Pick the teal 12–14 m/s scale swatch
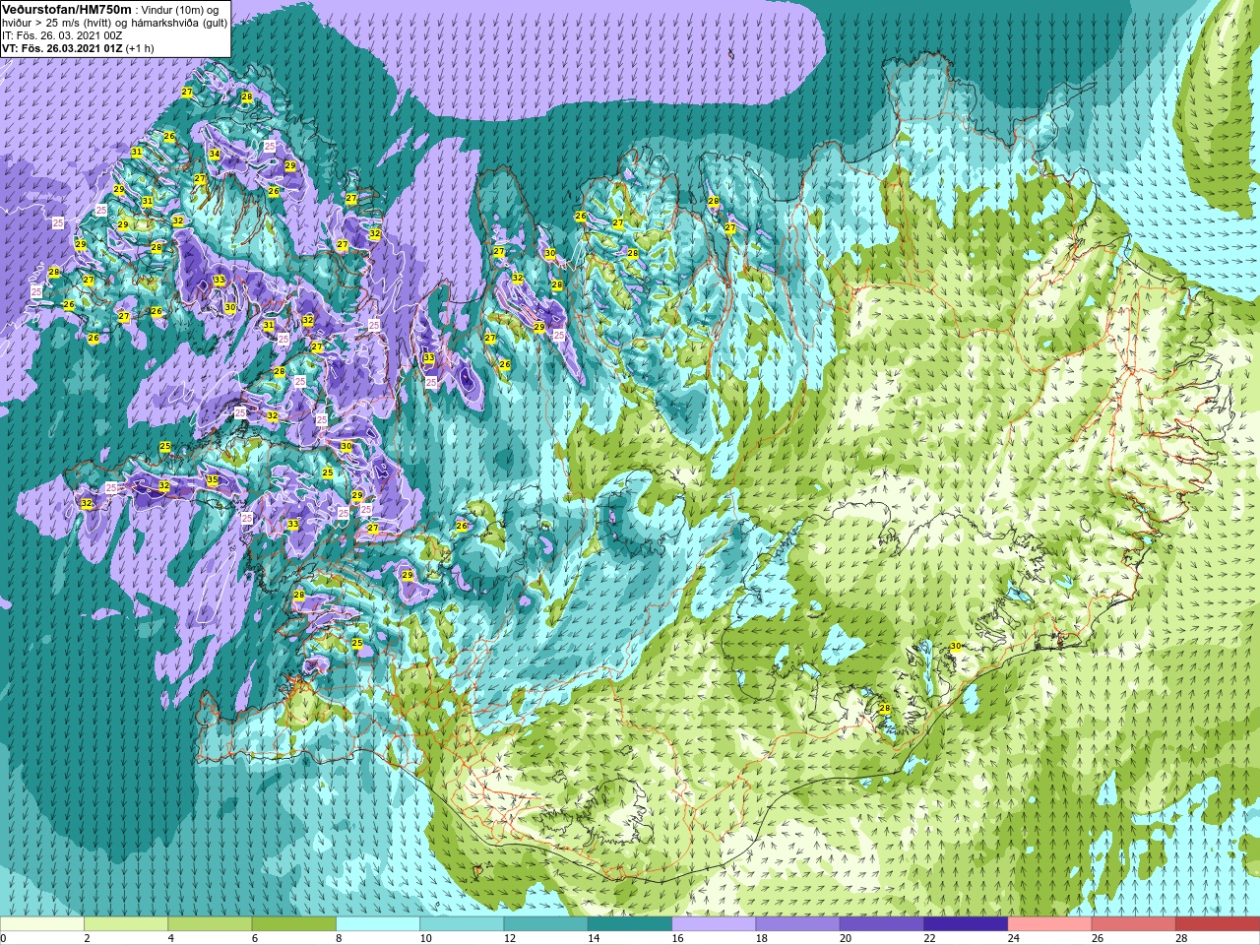The image size is (1260, 945). tap(545, 924)
